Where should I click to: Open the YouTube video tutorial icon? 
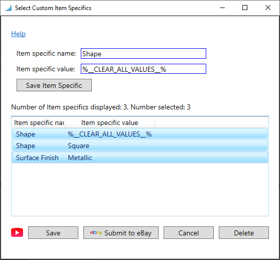point(17,232)
